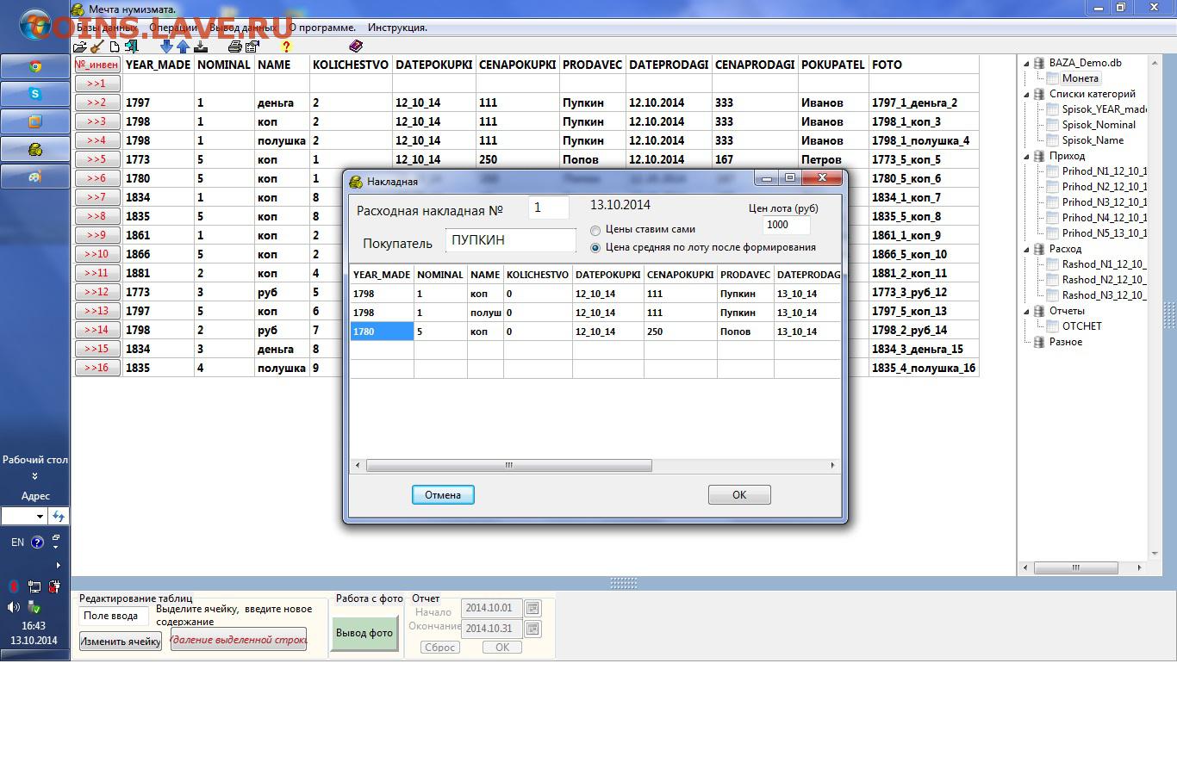Screen dimensions: 1177x775
Task: Click the open folder toolbar icon
Action: click(x=80, y=46)
